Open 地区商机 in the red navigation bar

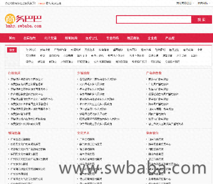pos(133,38)
